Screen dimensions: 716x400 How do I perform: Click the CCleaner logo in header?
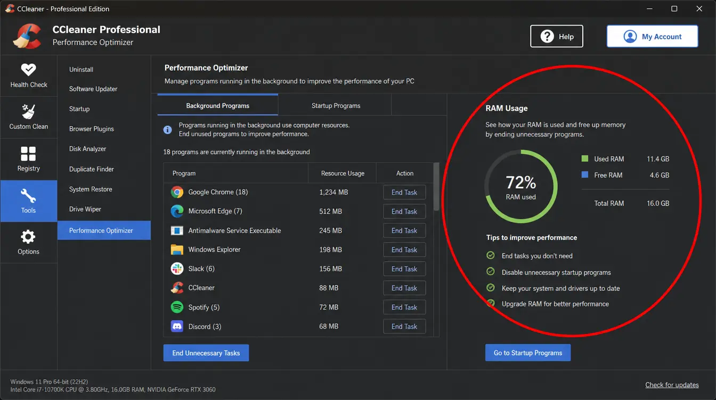point(27,35)
